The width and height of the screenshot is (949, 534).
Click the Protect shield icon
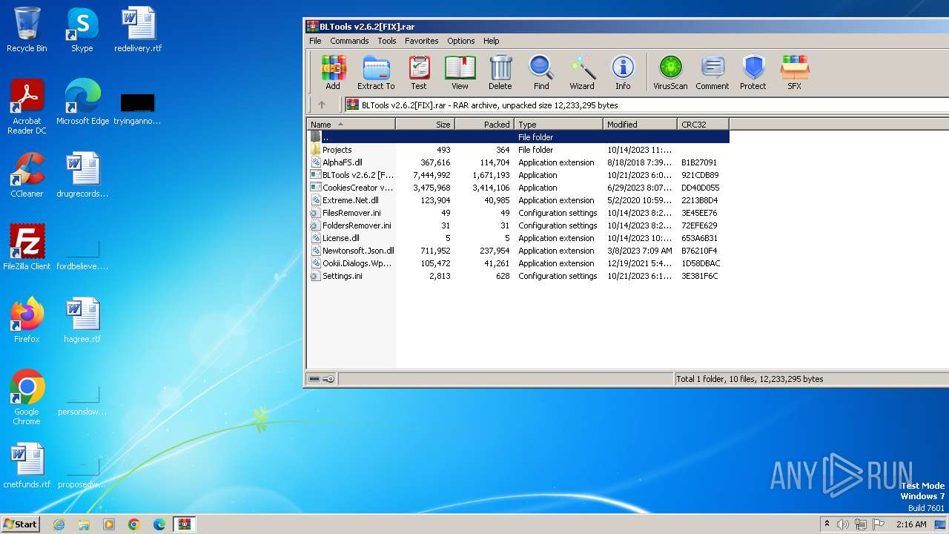point(753,72)
